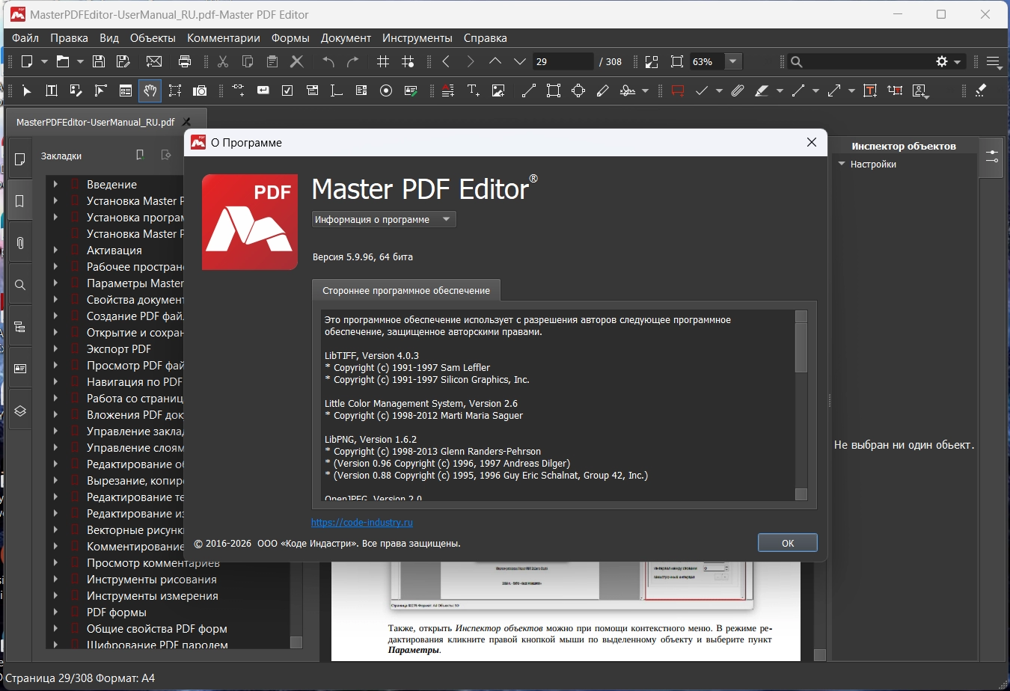Screen dimensions: 1010x691
Task: Click the license text scrollbar thumb
Action: [801, 348]
